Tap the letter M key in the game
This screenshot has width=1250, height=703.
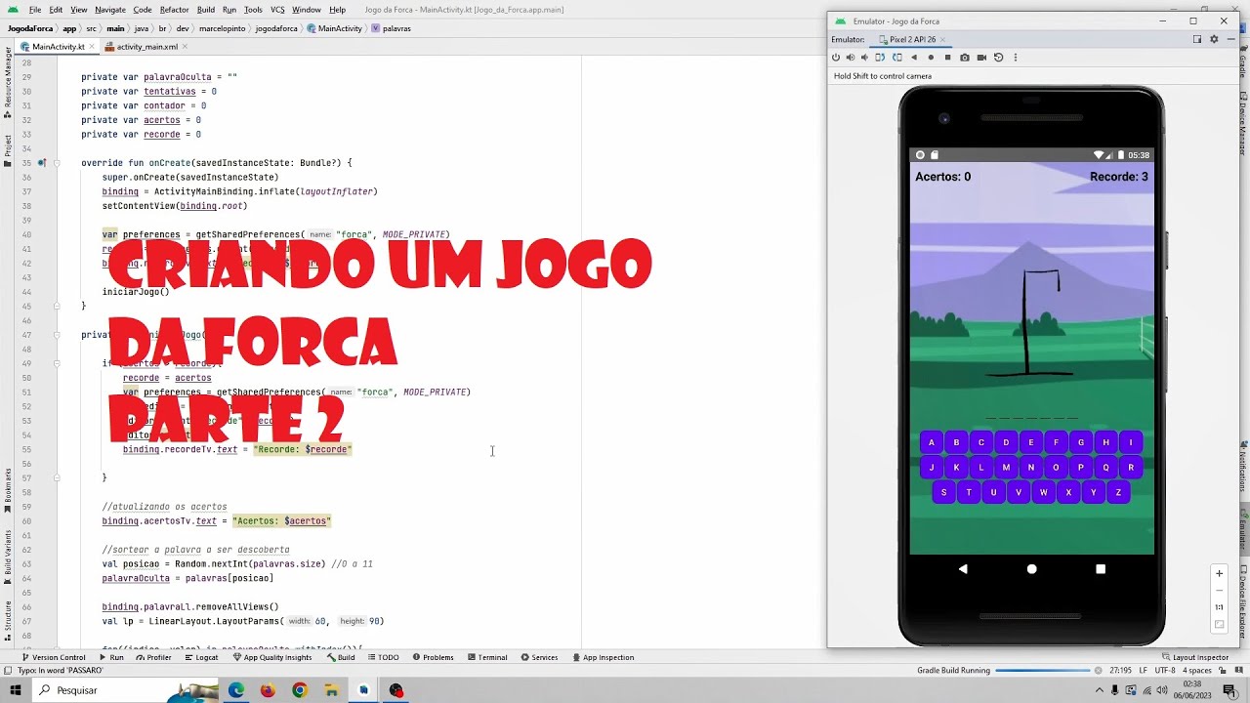coord(1006,468)
